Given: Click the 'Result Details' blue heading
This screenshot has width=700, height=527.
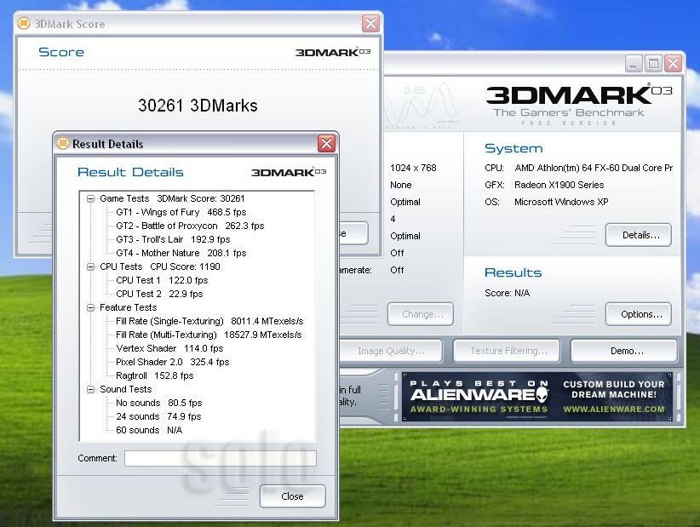Looking at the screenshot, I should click(x=130, y=172).
